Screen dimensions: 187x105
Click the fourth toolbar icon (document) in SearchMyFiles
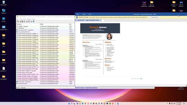point(25,21)
